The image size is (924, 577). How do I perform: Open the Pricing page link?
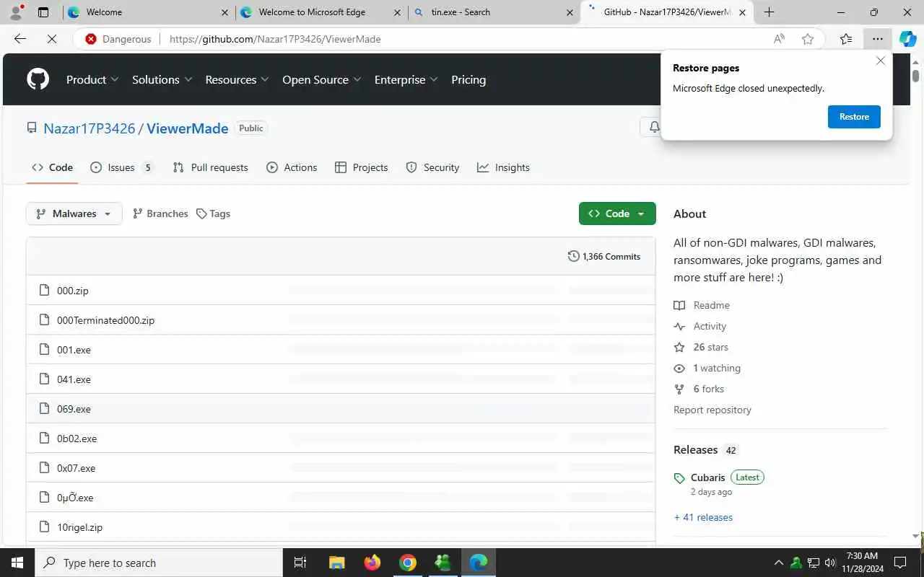pos(468,79)
